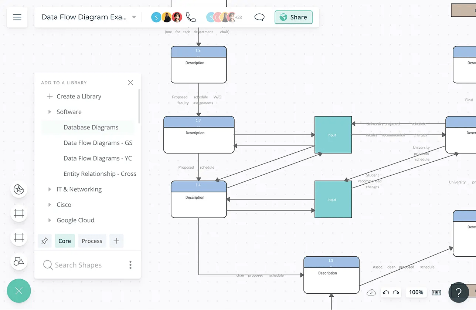Open the main hamburger menu
Viewport: 476px width, 310px height.
tap(17, 17)
